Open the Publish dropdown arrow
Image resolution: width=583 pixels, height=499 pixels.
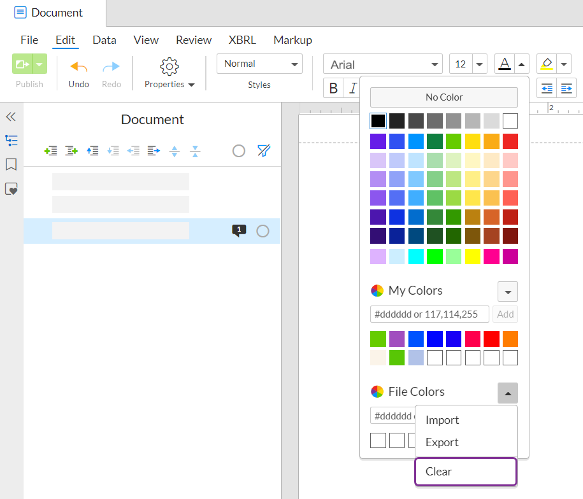[40, 64]
